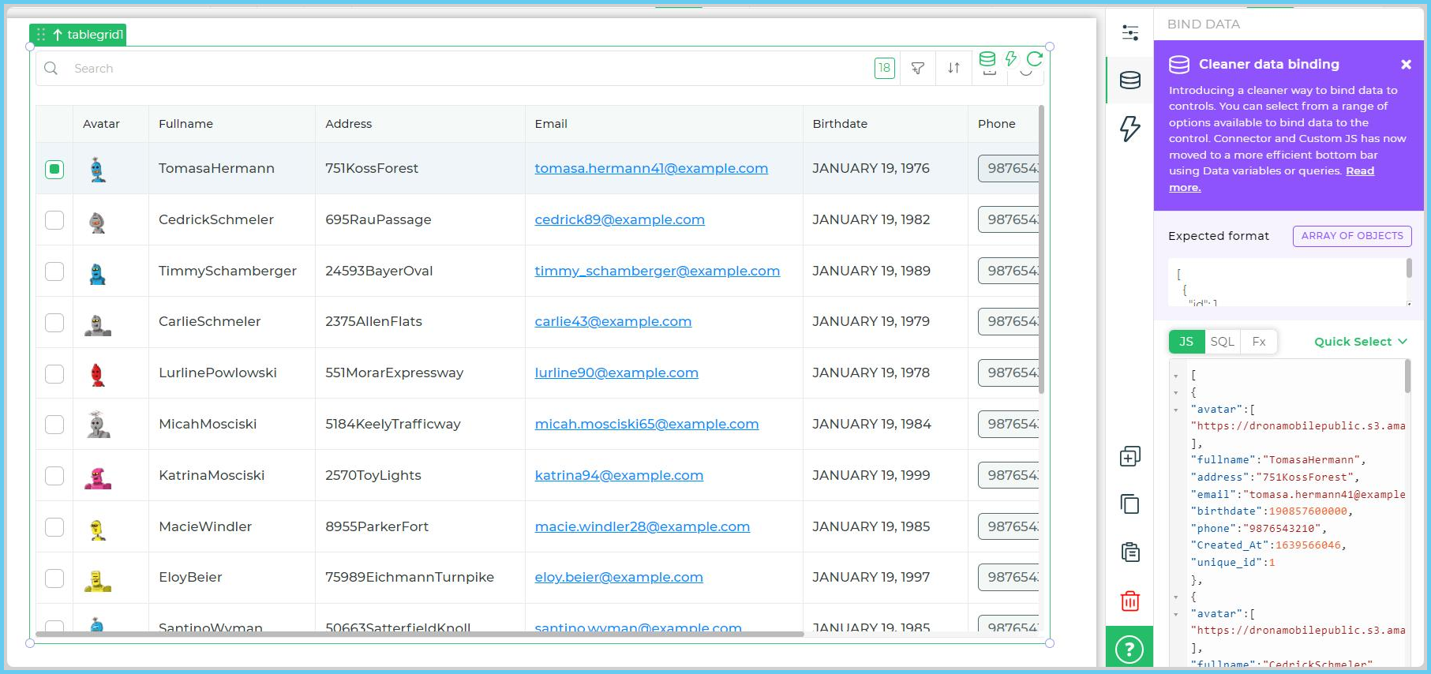
Task: Click the green help question mark icon
Action: 1129,649
